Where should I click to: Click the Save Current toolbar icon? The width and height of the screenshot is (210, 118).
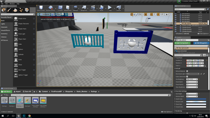(x=41, y=8)
